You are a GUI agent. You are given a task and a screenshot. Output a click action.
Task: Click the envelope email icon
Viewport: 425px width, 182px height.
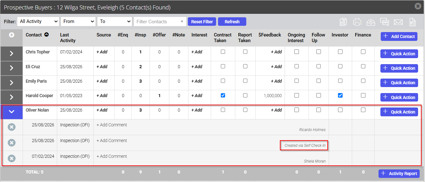tap(398, 22)
